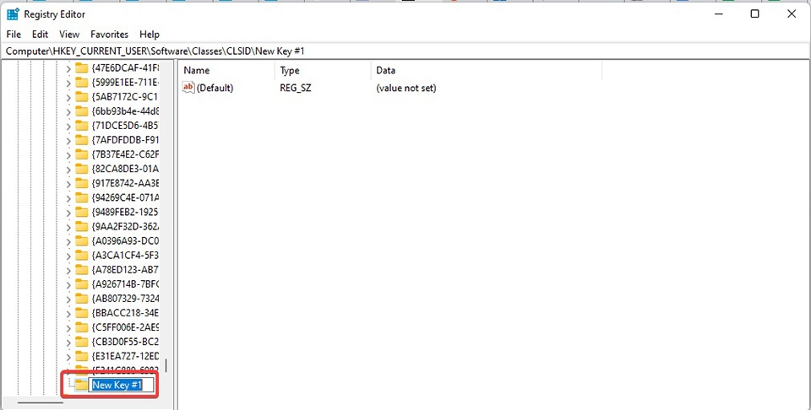
Task: Click folder icon of {5999E1EE-711E key
Action: click(x=81, y=82)
